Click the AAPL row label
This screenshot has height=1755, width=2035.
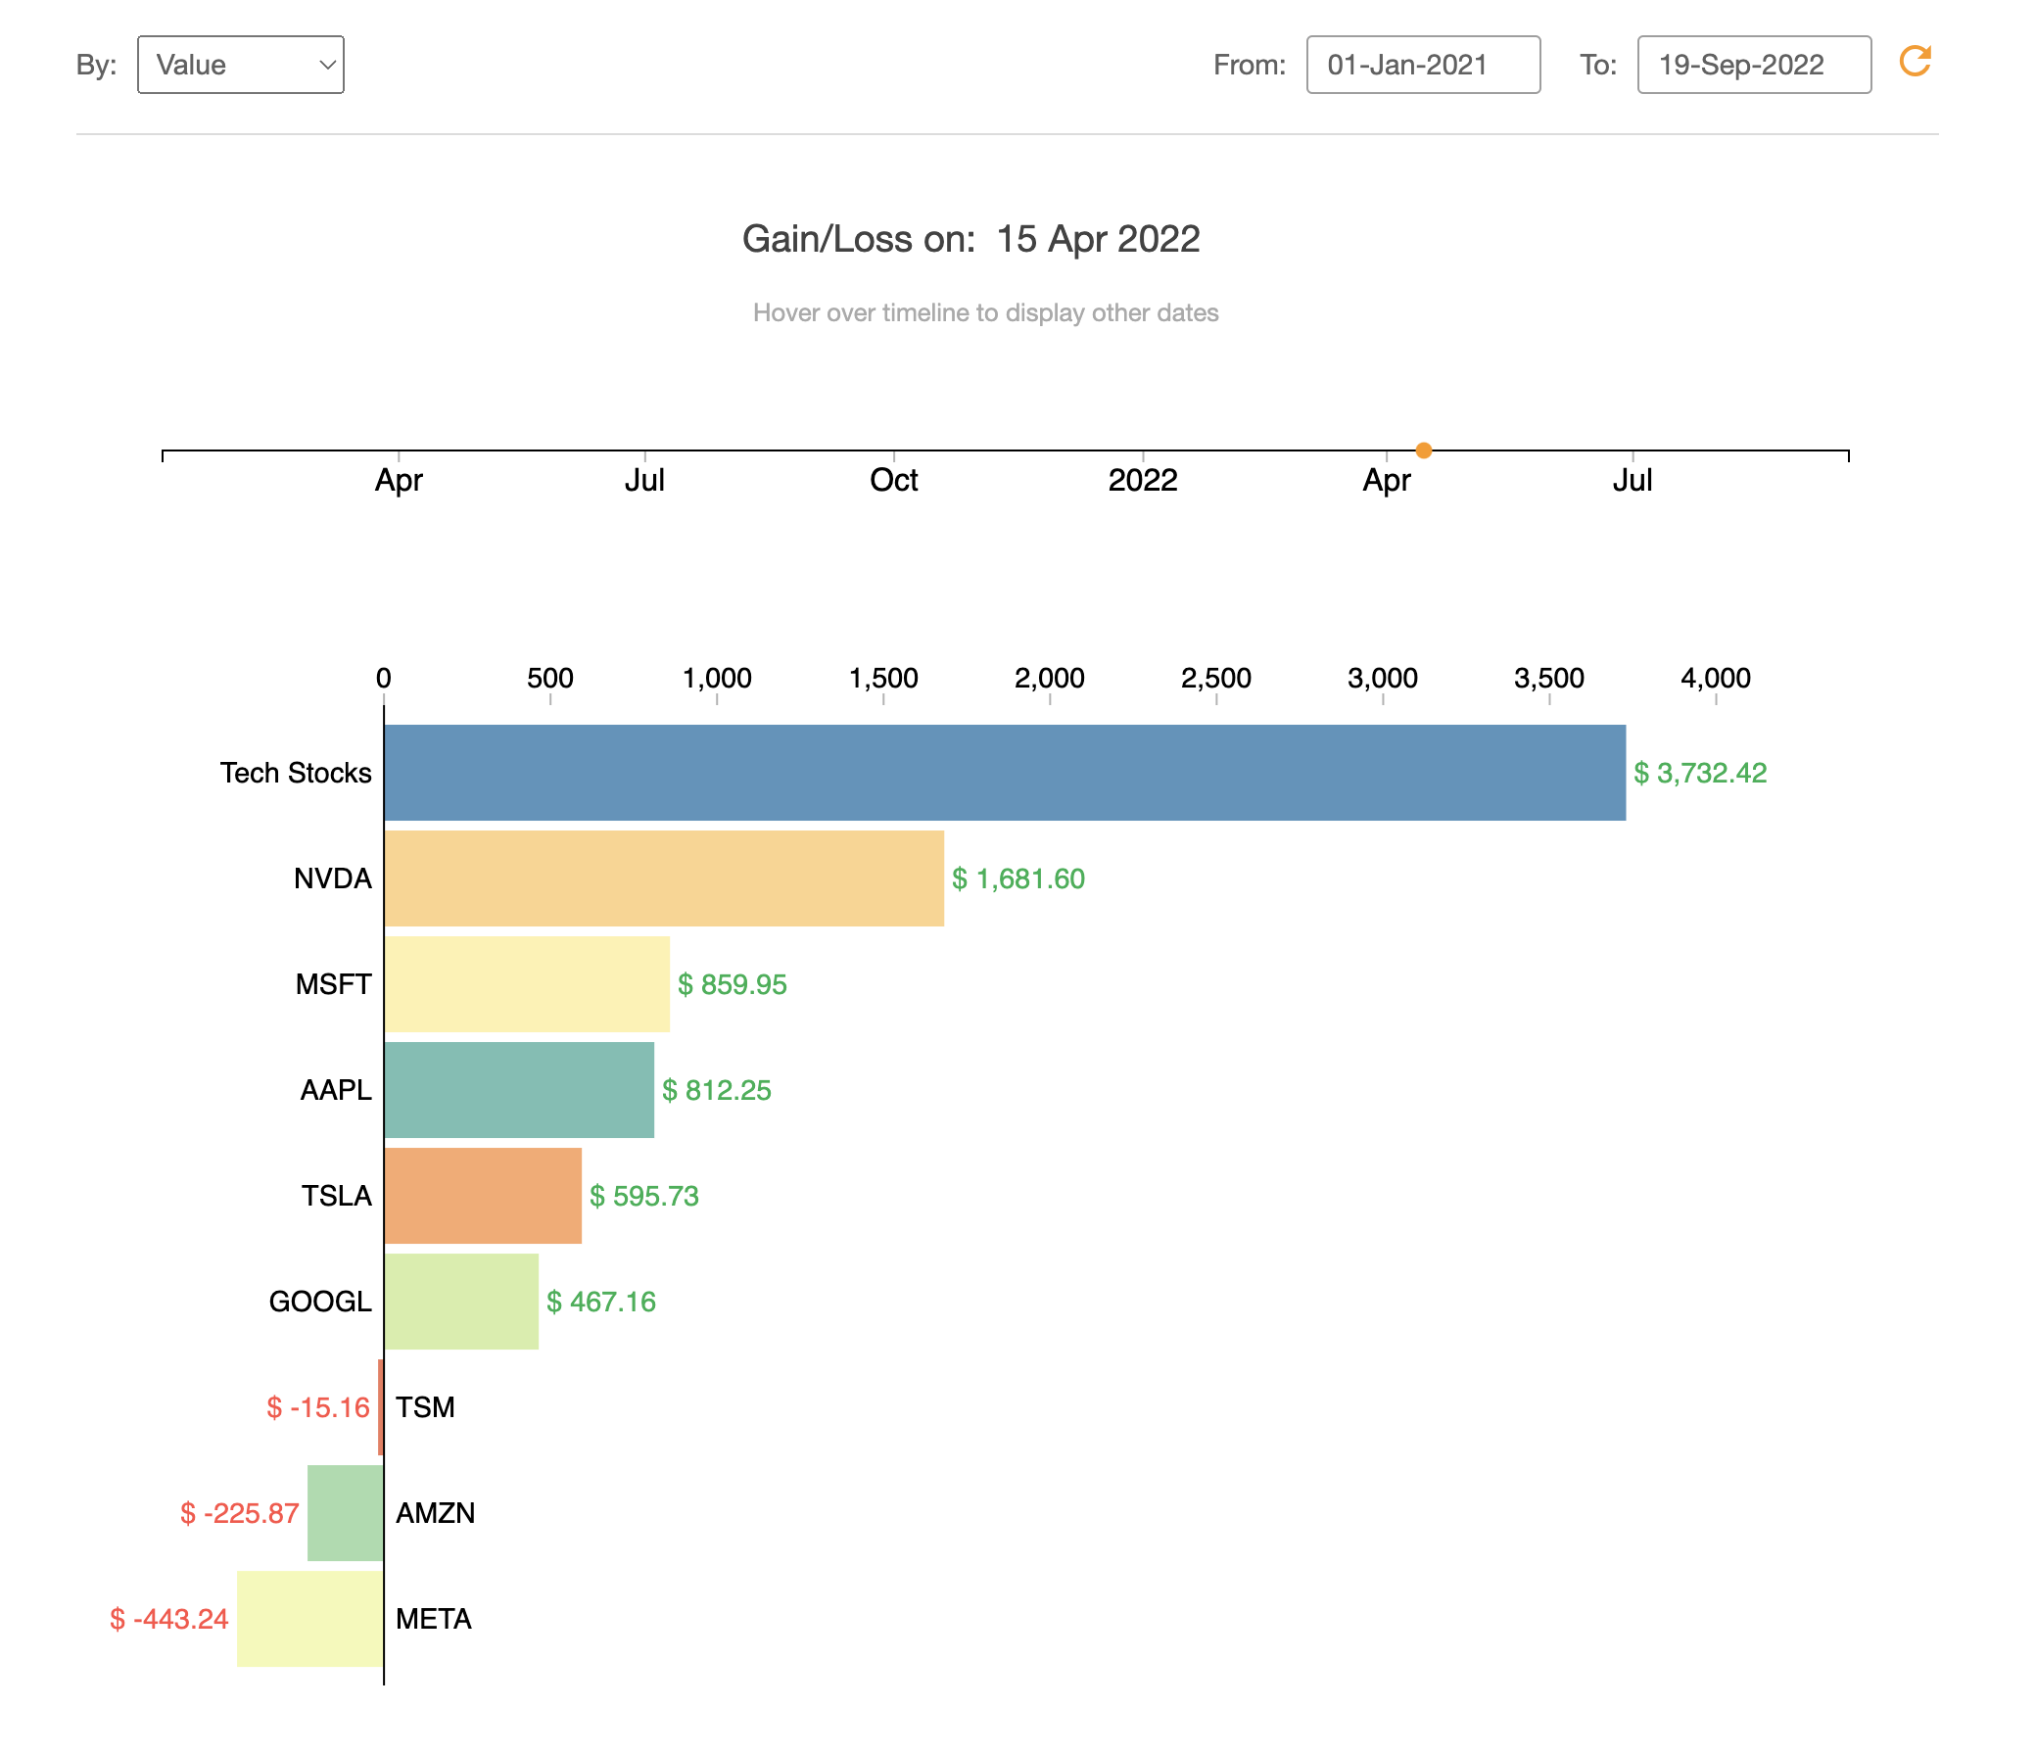coord(336,1090)
